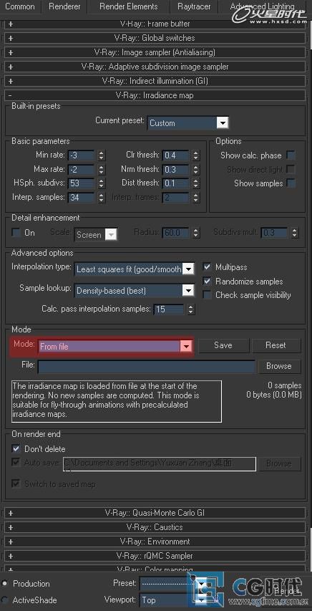The width and height of the screenshot is (312, 611).
Task: Click the Nrm thresh value field
Action: point(175,170)
